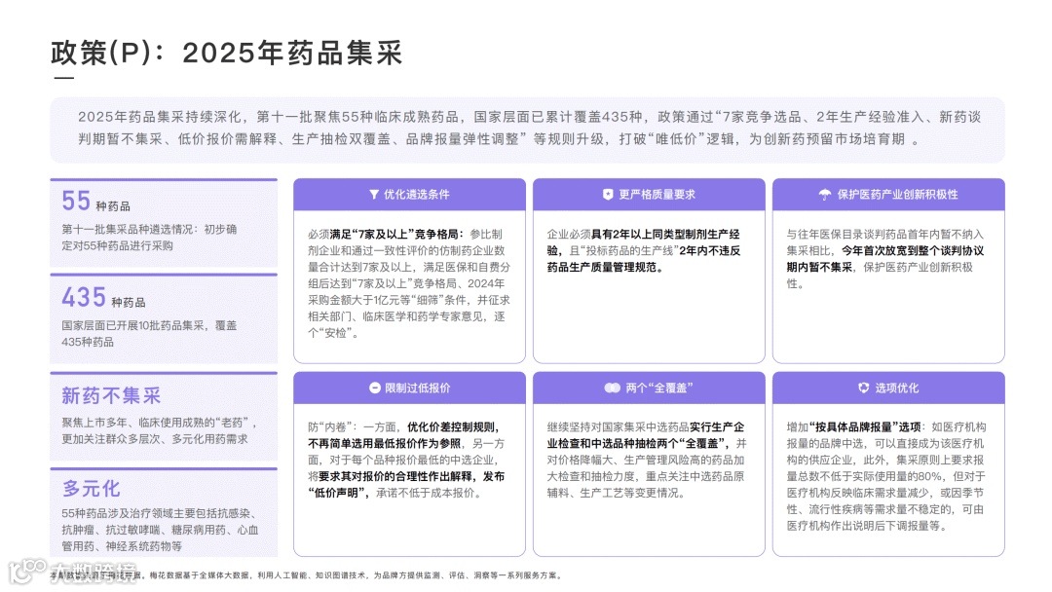Click the double-circle icon beside 两个"全覆盖"
The width and height of the screenshot is (1052, 592).
(x=612, y=388)
